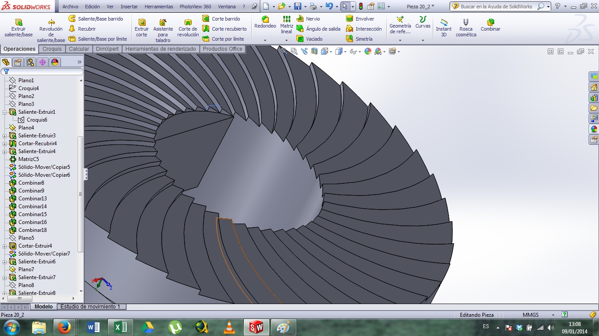Open the Archivo menu
The width and height of the screenshot is (599, 336).
coord(70,7)
